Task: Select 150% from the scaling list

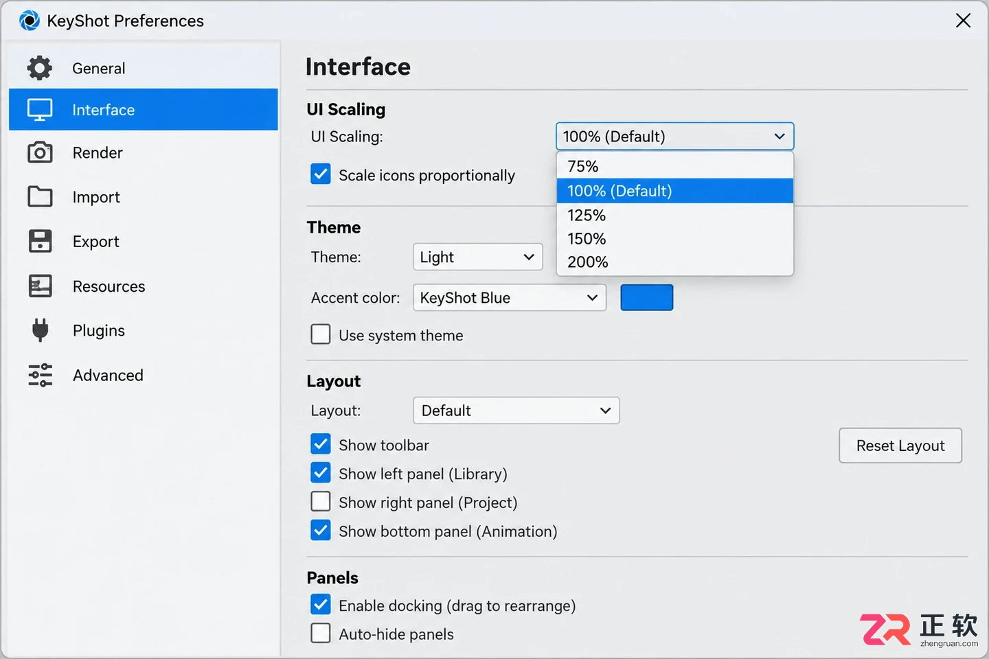Action: point(674,238)
